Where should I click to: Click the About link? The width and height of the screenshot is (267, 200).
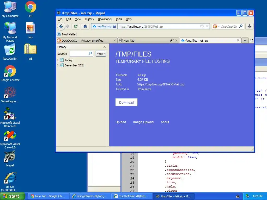[x=165, y=122]
